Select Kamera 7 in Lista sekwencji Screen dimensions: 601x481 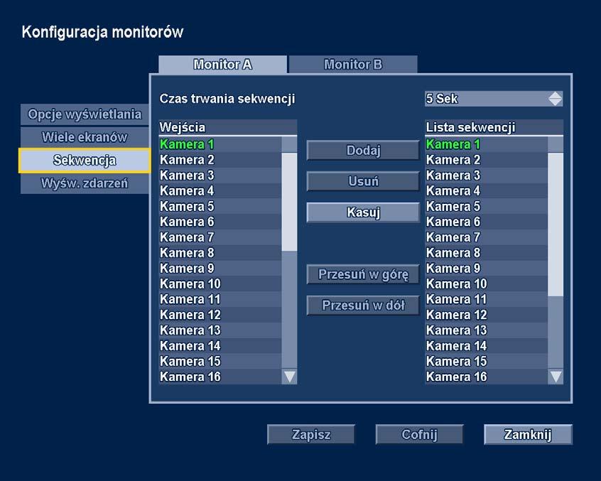coord(487,237)
